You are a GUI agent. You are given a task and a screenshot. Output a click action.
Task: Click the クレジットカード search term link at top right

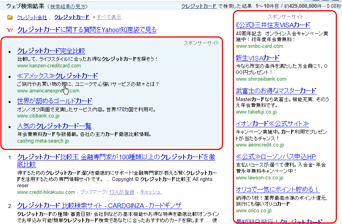coord(199,6)
